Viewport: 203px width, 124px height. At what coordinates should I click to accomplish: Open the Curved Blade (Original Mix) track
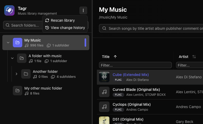136,90
